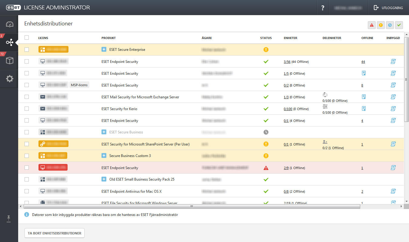Open the unit distributions sidebar icon
The height and width of the screenshot is (242, 409).
coord(10,42)
